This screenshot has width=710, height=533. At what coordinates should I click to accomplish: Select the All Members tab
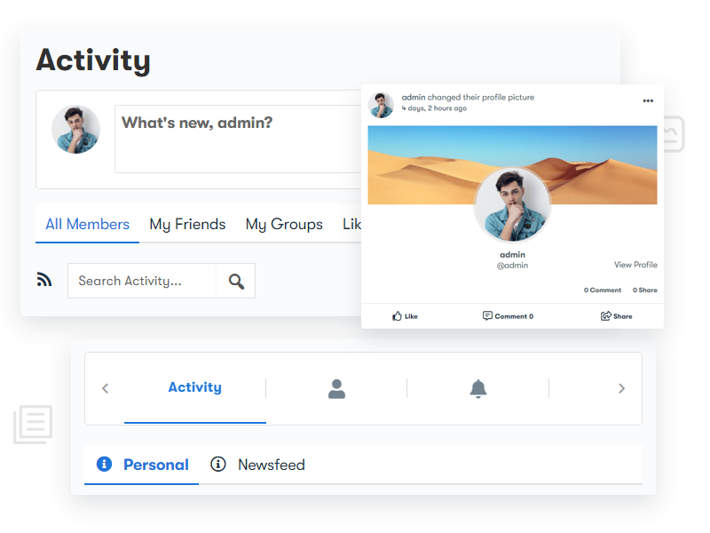[x=87, y=224]
